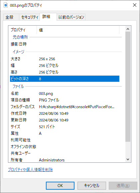Click the プロパティや個人情報を削除 link
Screen dimensions: 140x193
tap(30, 170)
